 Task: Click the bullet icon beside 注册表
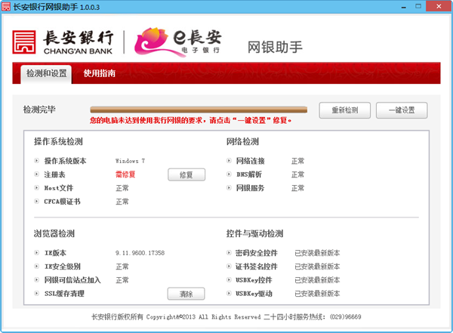(36, 174)
